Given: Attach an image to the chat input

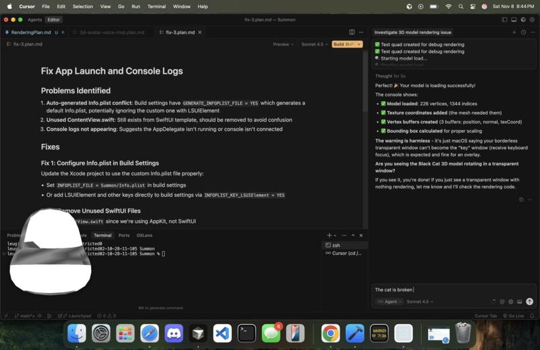Looking at the screenshot, I should (519, 301).
